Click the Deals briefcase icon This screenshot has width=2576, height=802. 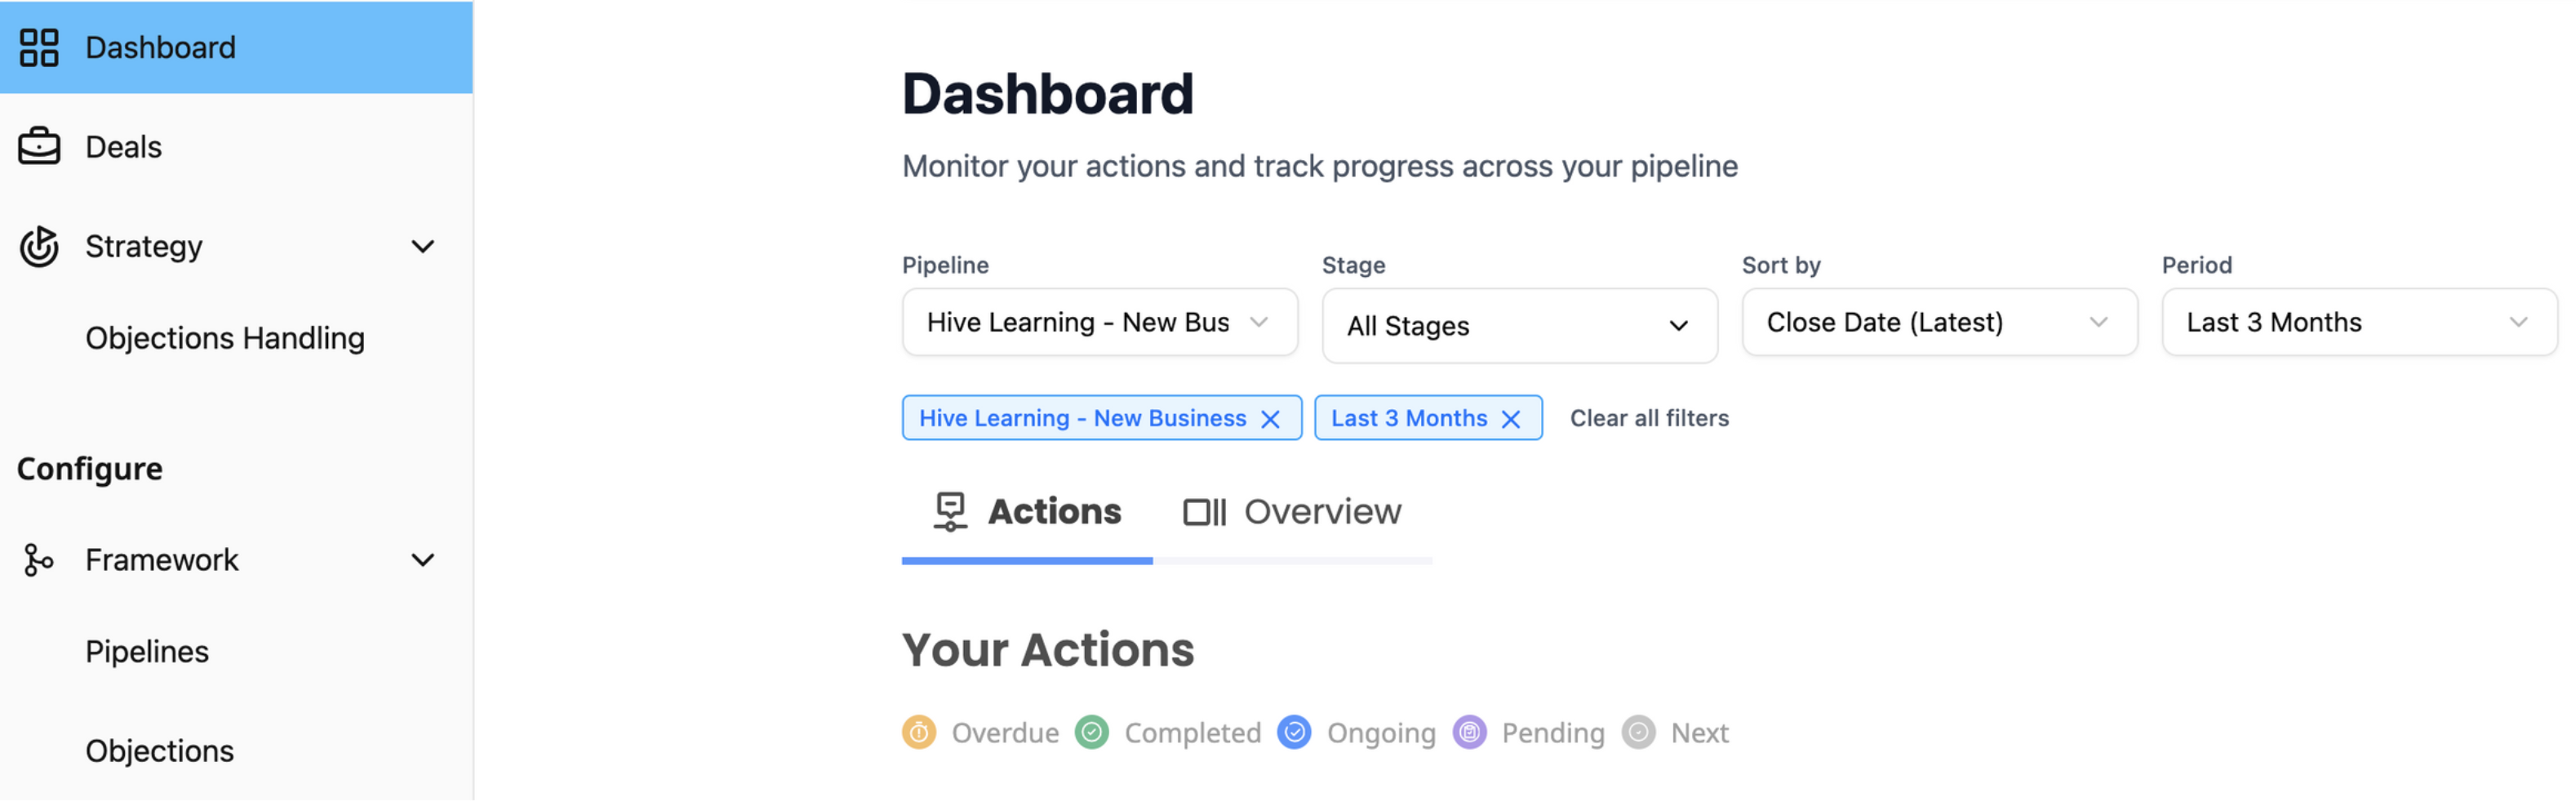click(x=39, y=146)
